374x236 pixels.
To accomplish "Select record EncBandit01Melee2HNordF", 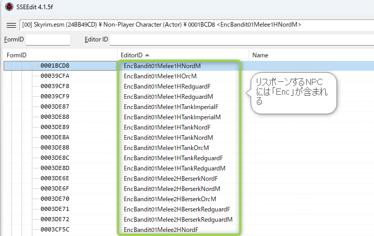I will pos(161,230).
